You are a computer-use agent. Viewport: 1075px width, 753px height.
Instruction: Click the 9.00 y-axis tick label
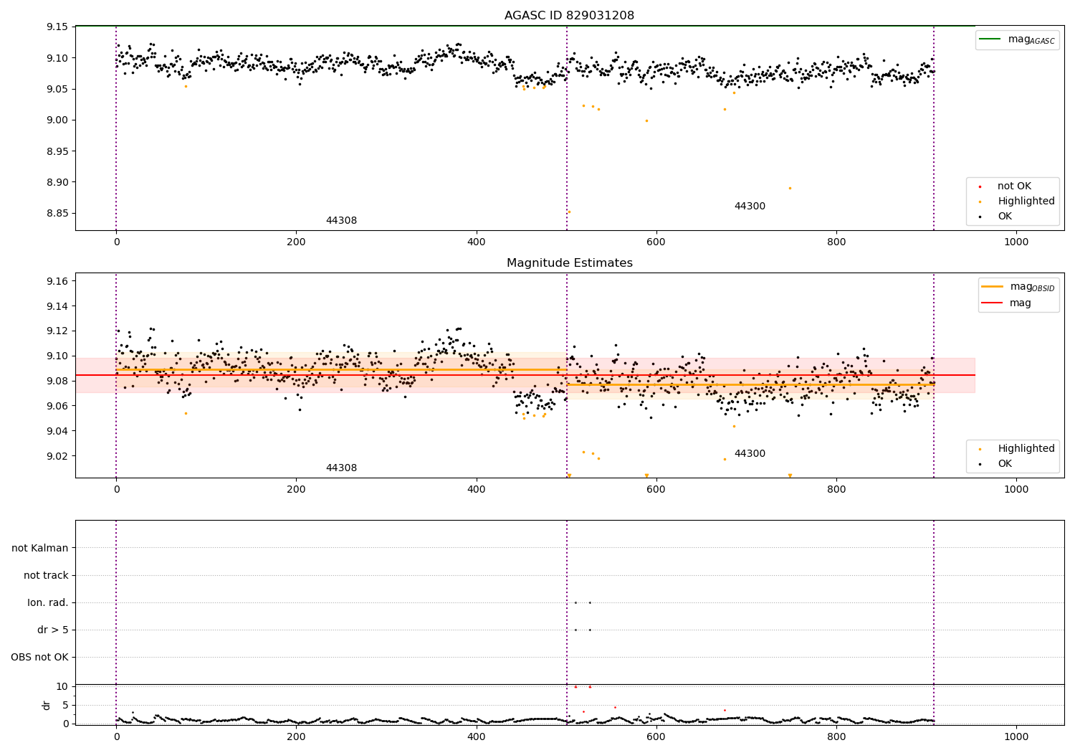point(57,120)
